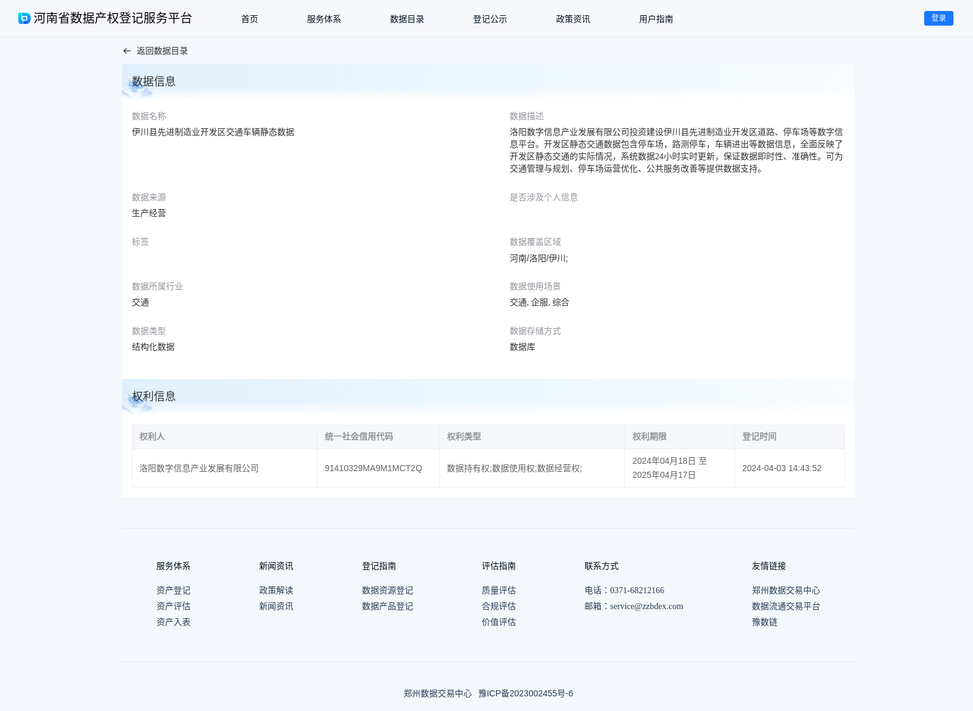Open footer link 资产评估
Viewport: 973px width, 711px height.
173,606
